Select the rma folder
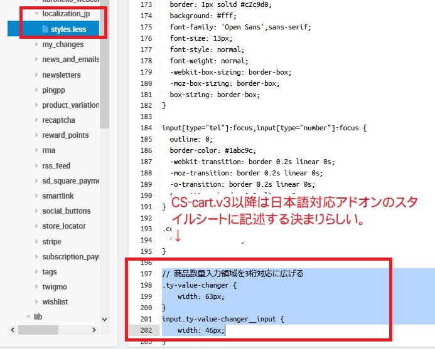Viewport: 435px width, 349px height. pos(49,150)
